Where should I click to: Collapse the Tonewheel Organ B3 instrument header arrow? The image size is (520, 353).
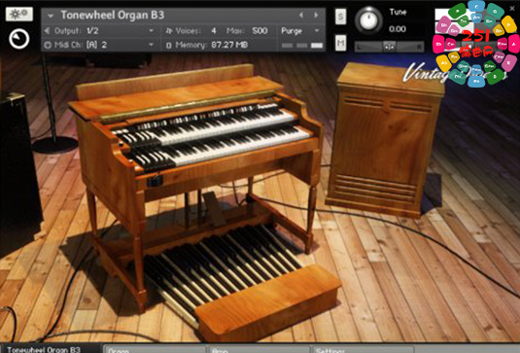51,16
